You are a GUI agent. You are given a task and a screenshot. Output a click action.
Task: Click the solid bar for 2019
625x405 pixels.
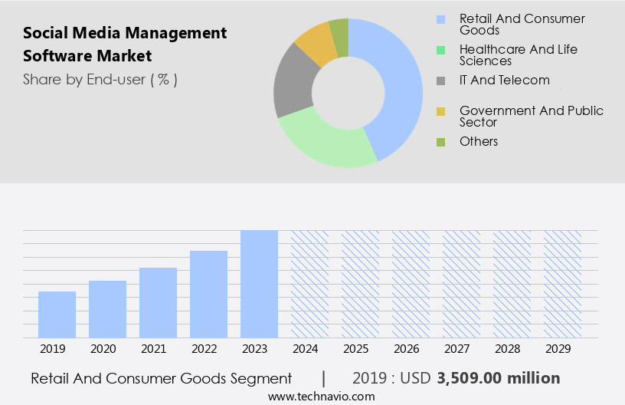coord(57,314)
